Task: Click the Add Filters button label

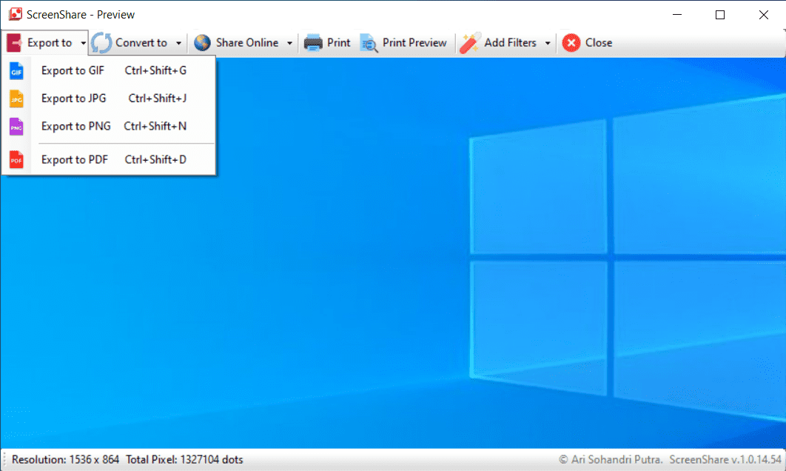Action: pos(510,43)
